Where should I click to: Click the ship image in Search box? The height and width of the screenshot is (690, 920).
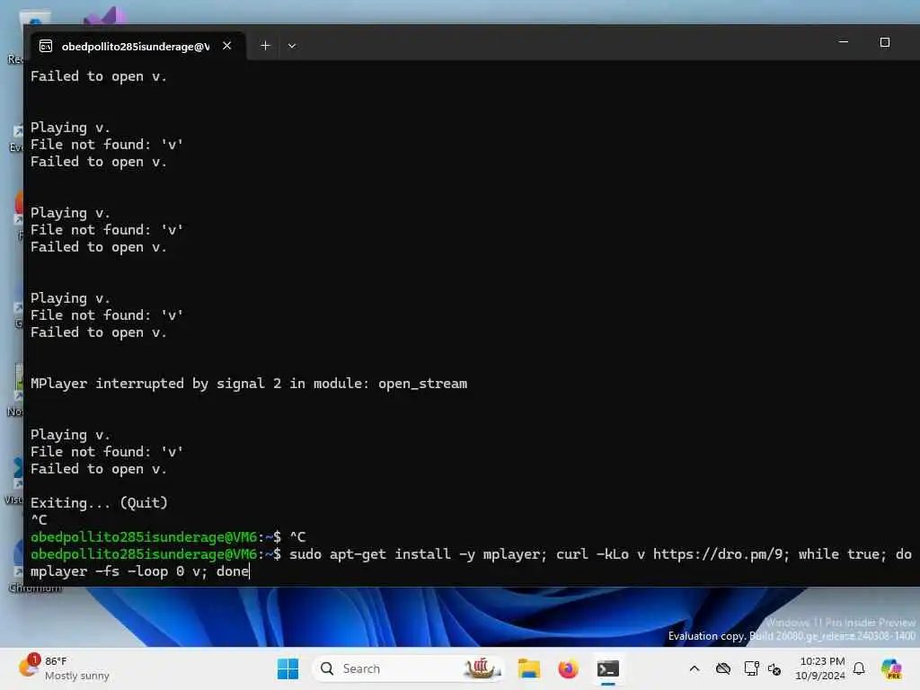click(x=481, y=668)
